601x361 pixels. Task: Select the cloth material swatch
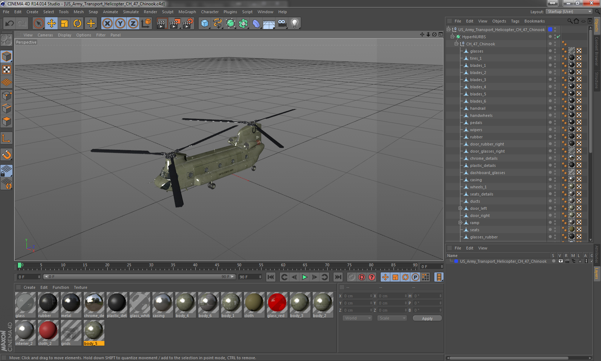254,305
